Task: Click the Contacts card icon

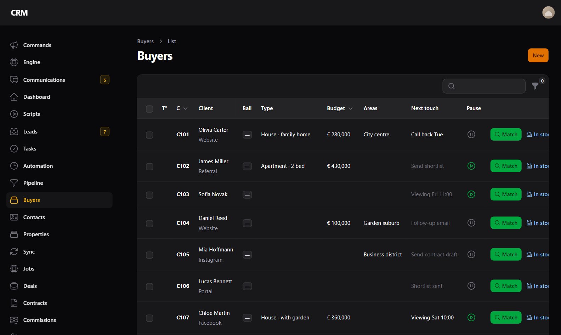Action: click(x=14, y=217)
